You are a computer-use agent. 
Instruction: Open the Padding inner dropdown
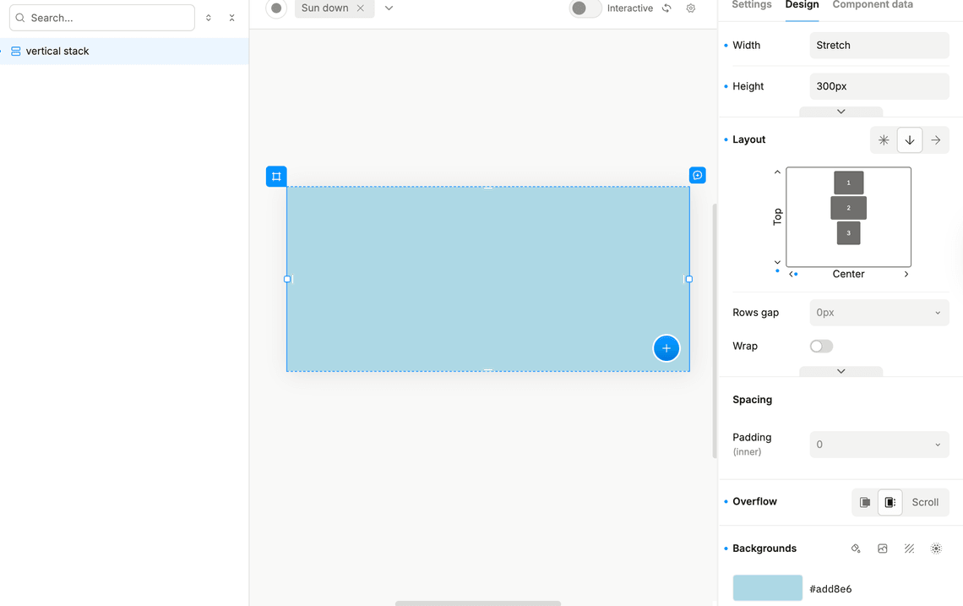879,445
